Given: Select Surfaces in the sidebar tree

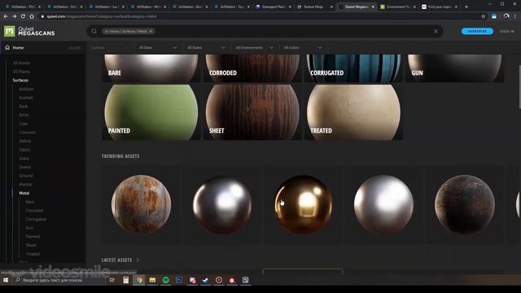Looking at the screenshot, I should pos(20,80).
